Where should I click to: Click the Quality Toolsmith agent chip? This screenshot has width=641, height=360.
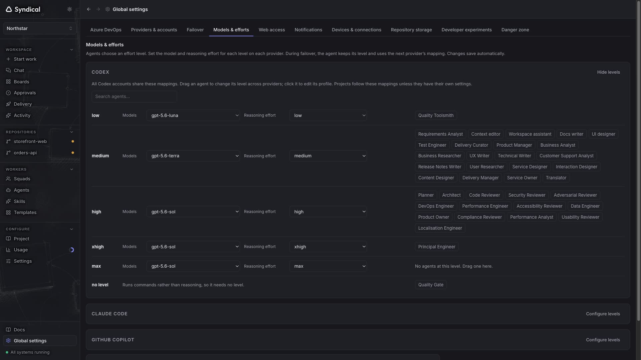click(x=436, y=115)
